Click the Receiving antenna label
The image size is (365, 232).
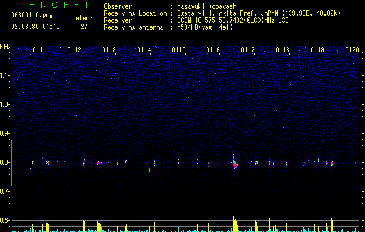tap(133, 27)
